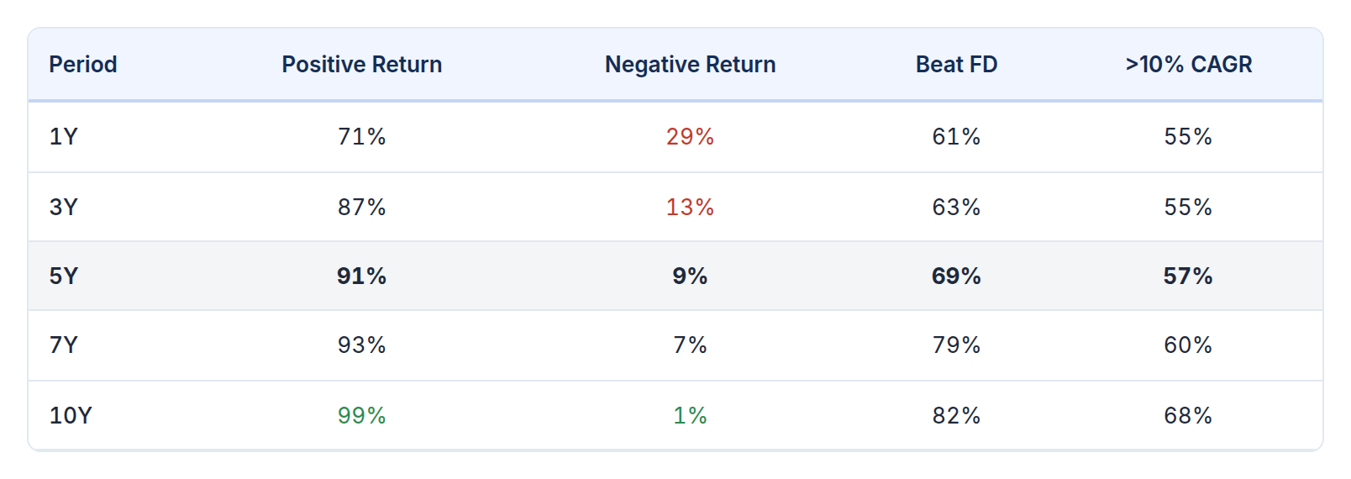
Task: Click the Period column header
Action: pyautogui.click(x=82, y=65)
